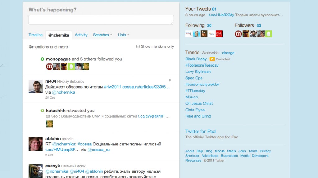Open the #TobleroneTuesday trend

pos(202,65)
